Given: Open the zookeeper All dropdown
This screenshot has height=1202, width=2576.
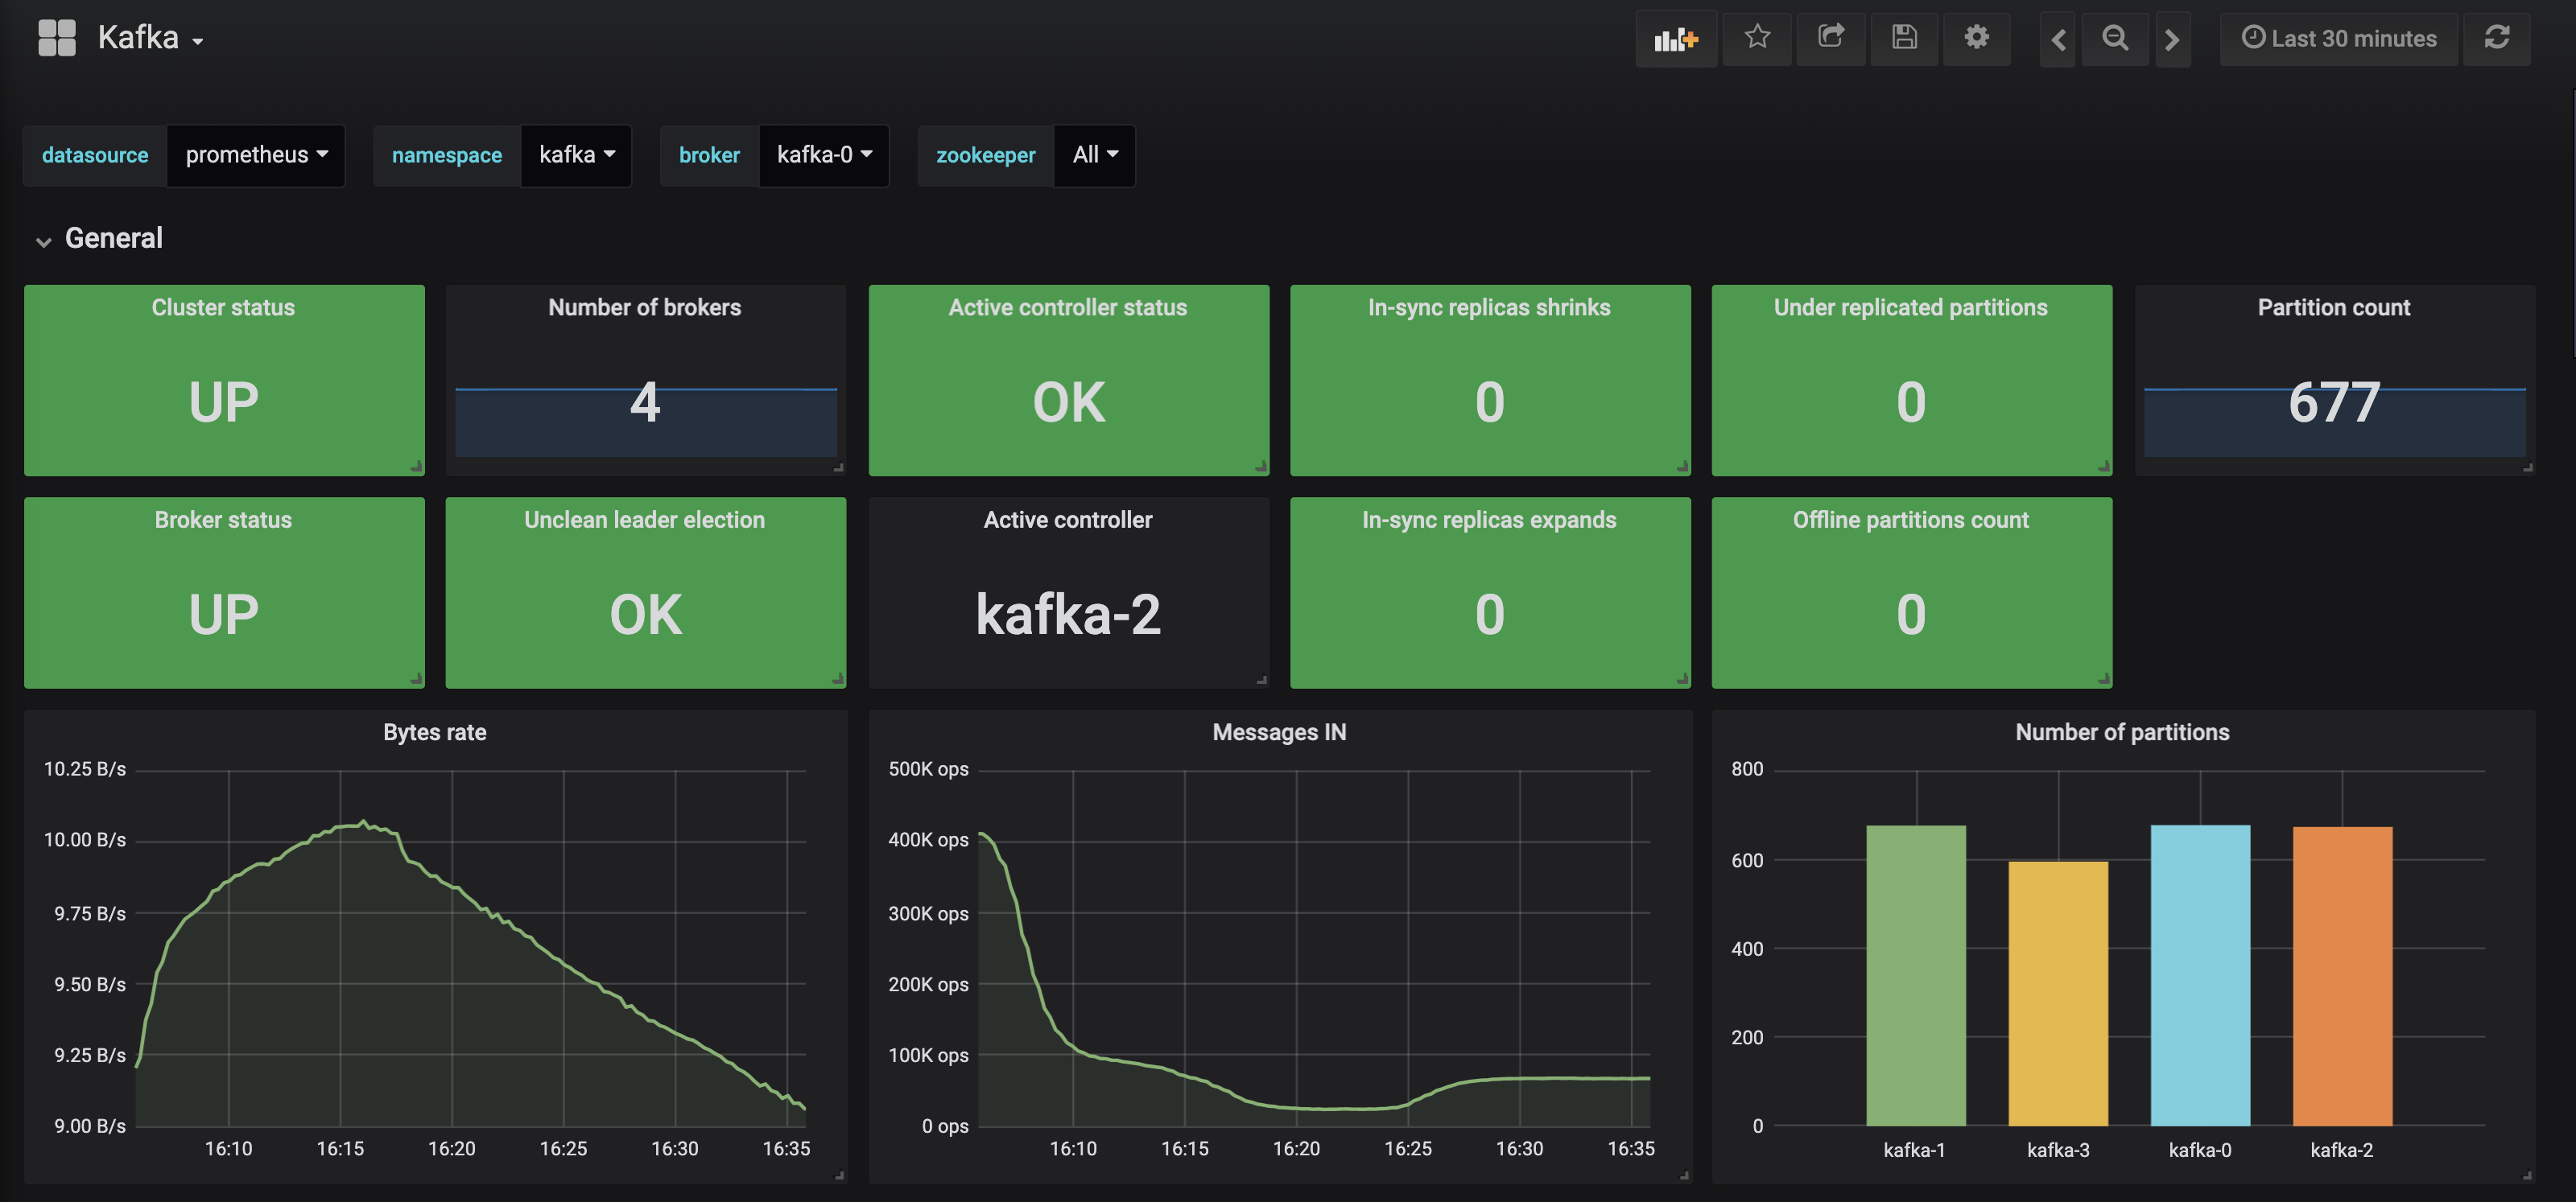Looking at the screenshot, I should pos(1094,154).
